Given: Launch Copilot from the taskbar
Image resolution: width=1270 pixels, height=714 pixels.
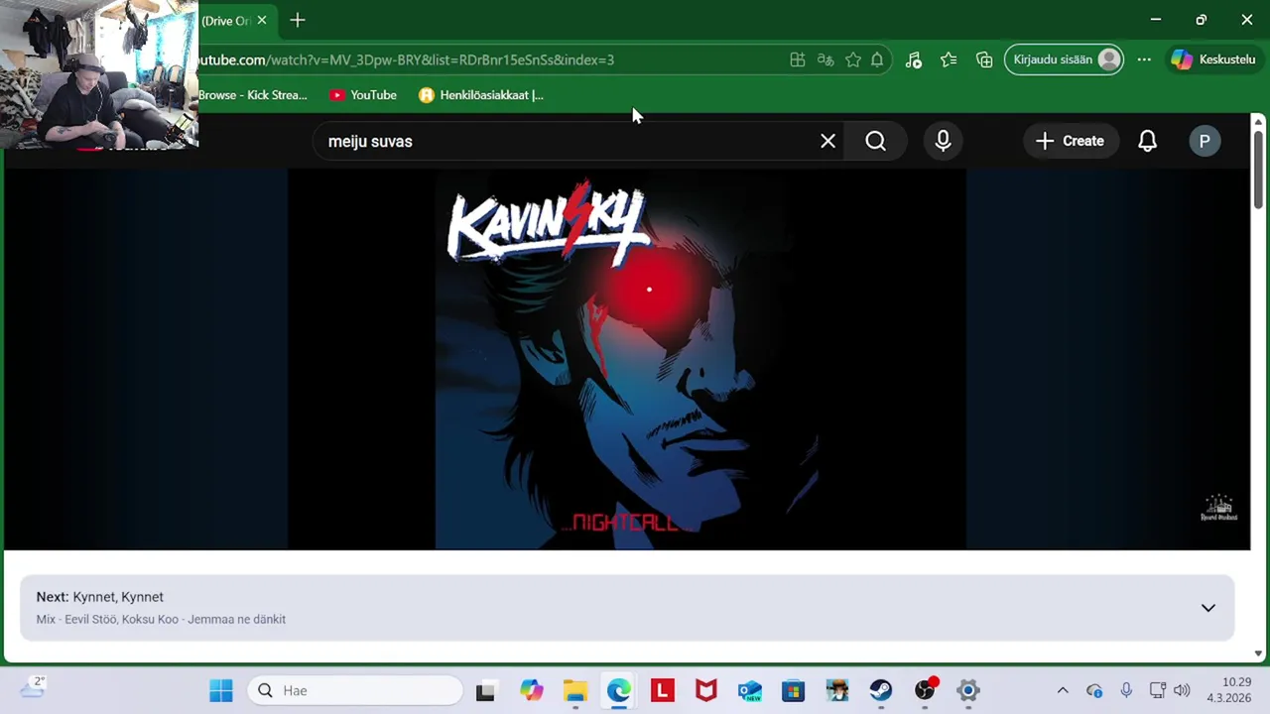Looking at the screenshot, I should pyautogui.click(x=532, y=690).
